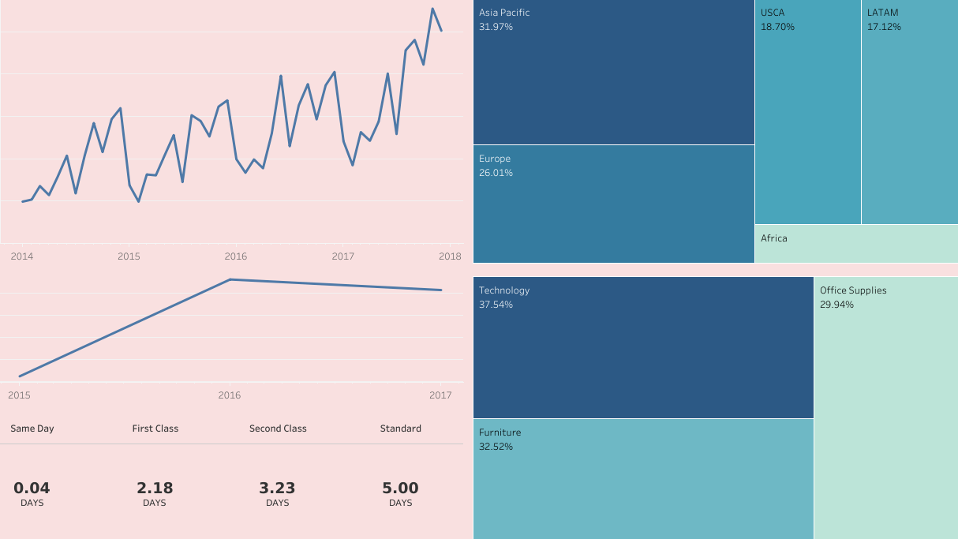Click the Same Day column header

pos(32,429)
